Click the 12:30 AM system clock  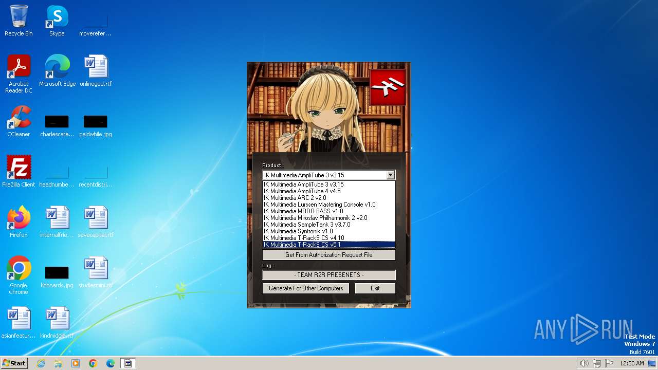click(x=632, y=363)
